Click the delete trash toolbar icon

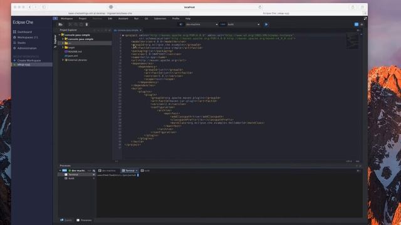[86, 24]
